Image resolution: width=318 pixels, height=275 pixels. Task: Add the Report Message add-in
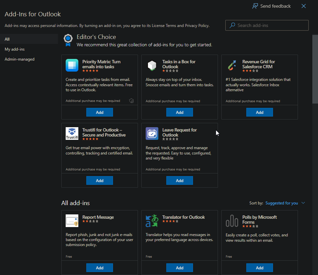(x=99, y=267)
